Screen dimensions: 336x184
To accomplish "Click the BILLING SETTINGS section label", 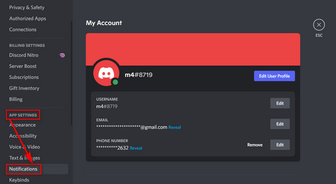I will coord(27,46).
